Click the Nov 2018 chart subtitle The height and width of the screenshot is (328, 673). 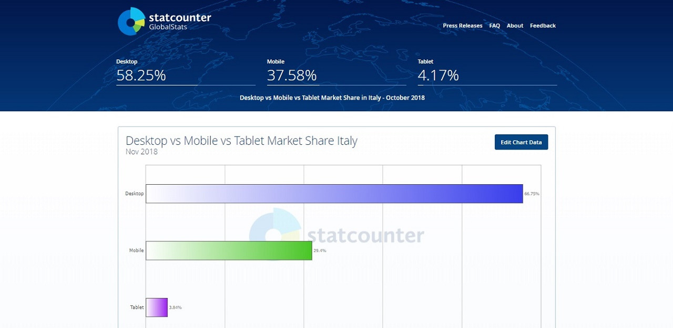141,152
